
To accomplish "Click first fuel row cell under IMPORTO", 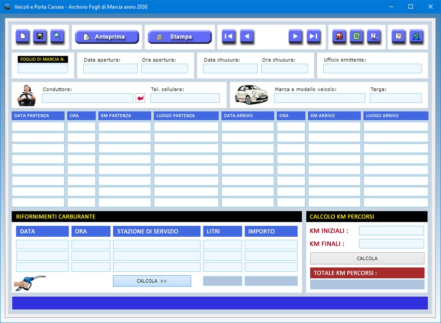I will coord(271,244).
